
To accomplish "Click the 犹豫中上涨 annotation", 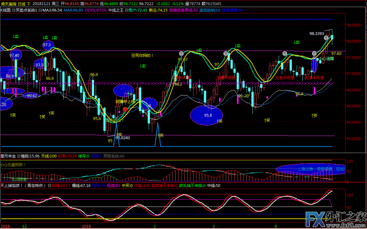I will tap(125, 101).
